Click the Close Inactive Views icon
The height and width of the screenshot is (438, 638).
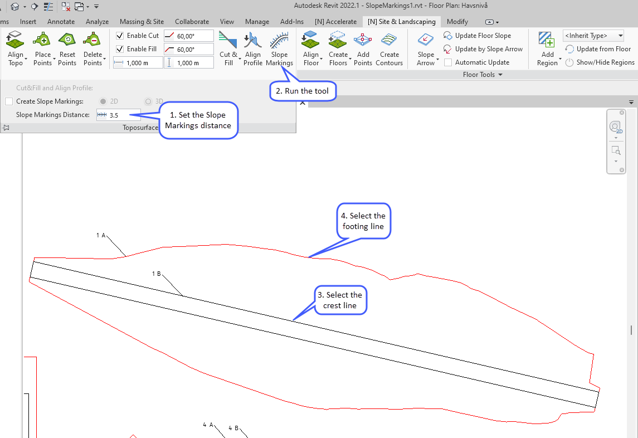(66, 7)
